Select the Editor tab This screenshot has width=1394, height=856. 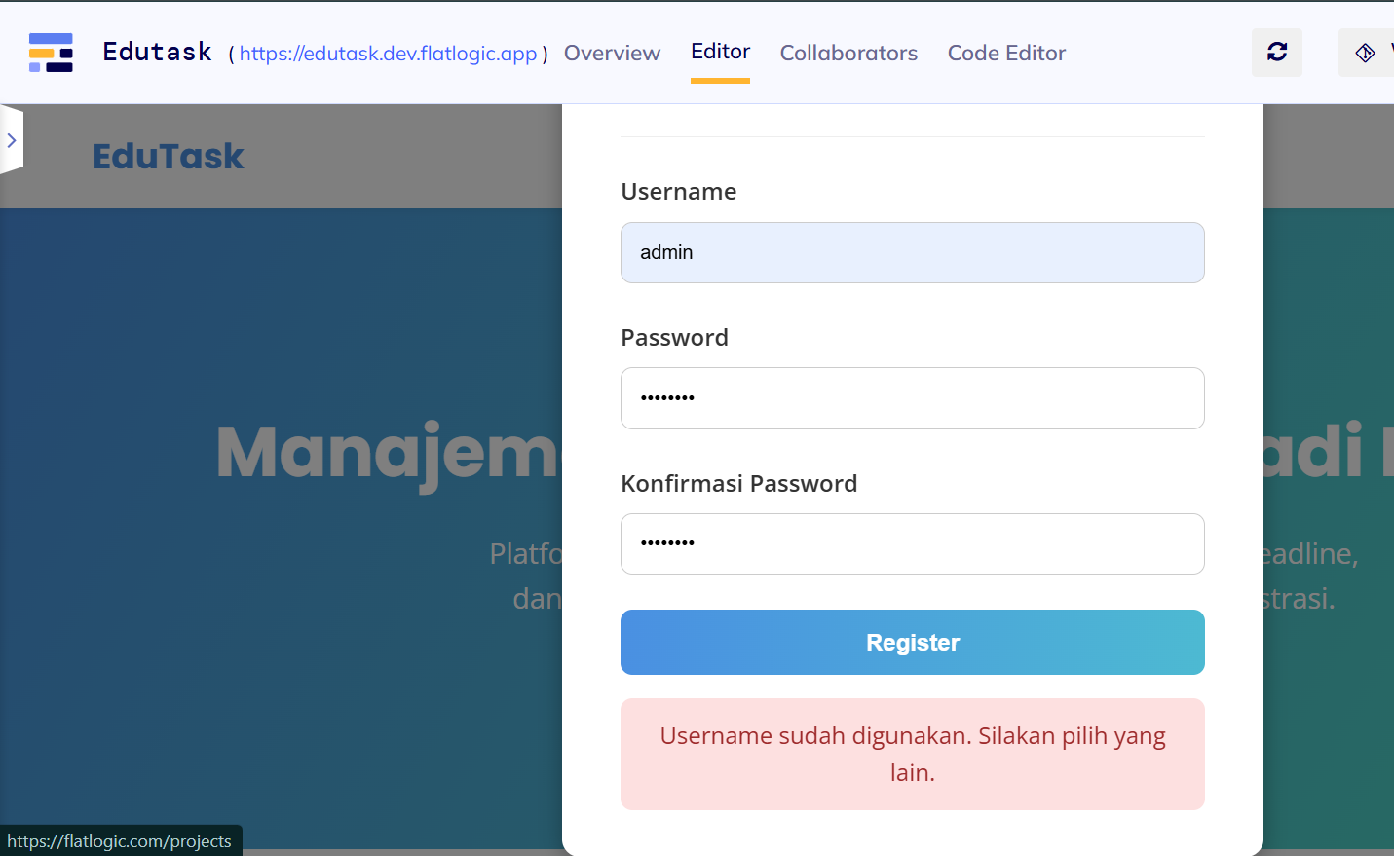point(720,52)
